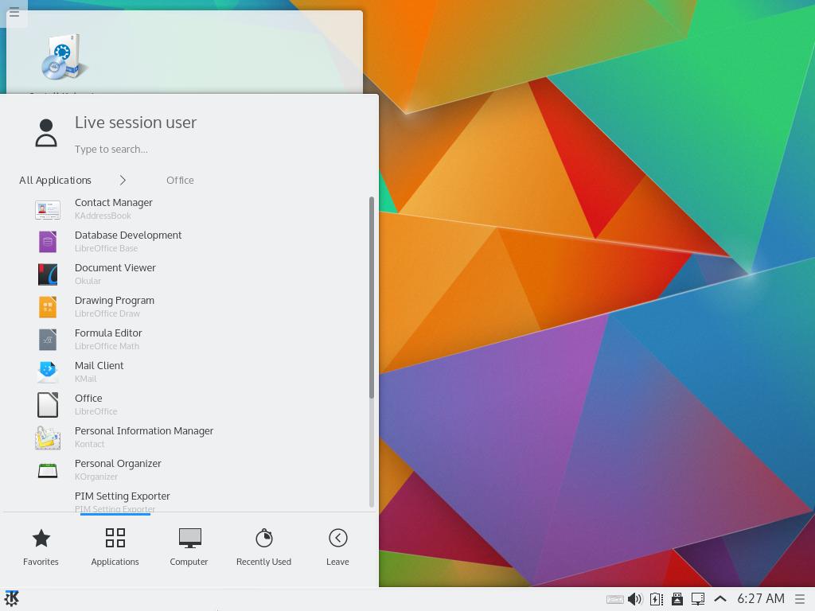The height and width of the screenshot is (611, 815).
Task: Click the keyboard indicator in the system tray
Action: [615, 599]
